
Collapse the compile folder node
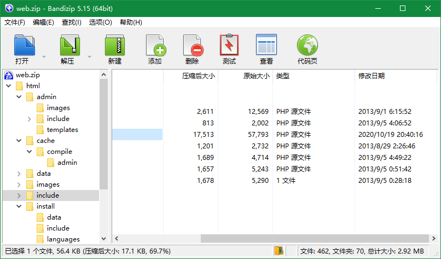(29, 152)
